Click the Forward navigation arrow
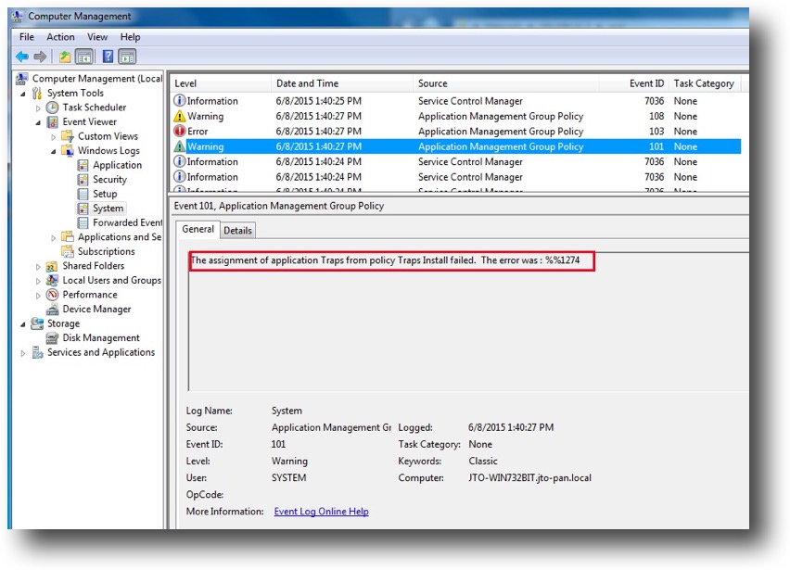Image resolution: width=790 pixels, height=570 pixels. tap(39, 56)
